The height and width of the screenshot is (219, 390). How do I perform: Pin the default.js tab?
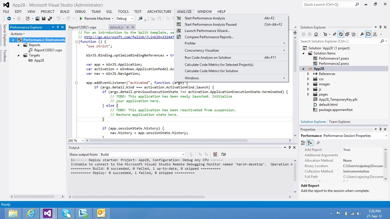128,27
